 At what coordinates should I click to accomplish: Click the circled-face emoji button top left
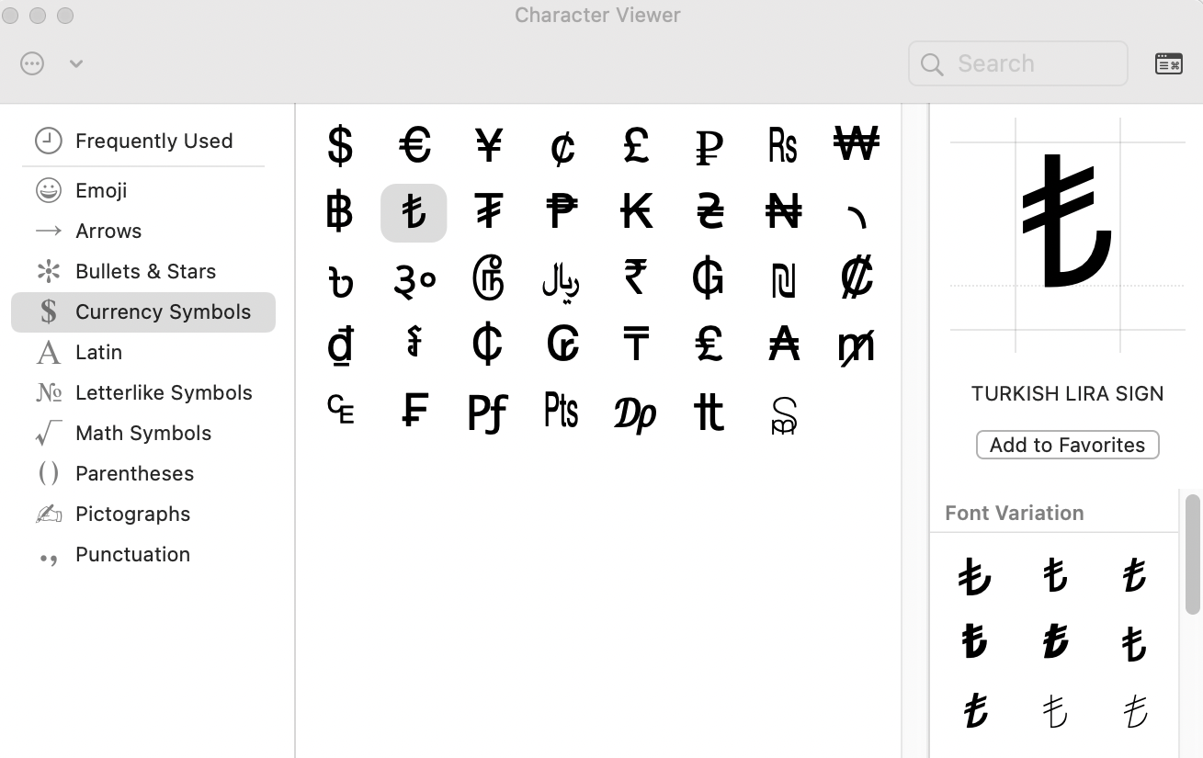click(x=31, y=62)
